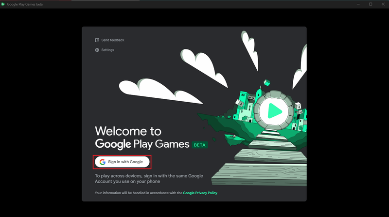Click 'Your information will be handled' text
This screenshot has height=217, width=389.
coord(139,193)
